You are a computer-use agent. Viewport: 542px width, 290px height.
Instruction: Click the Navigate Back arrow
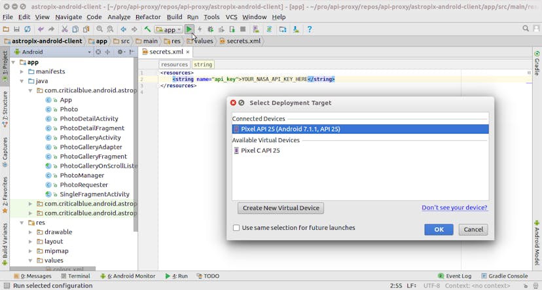pyautogui.click(x=124, y=29)
